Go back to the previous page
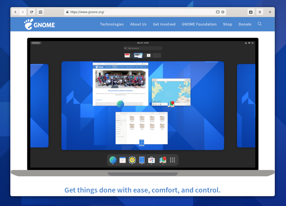The height and width of the screenshot is (206, 286). (x=15, y=12)
